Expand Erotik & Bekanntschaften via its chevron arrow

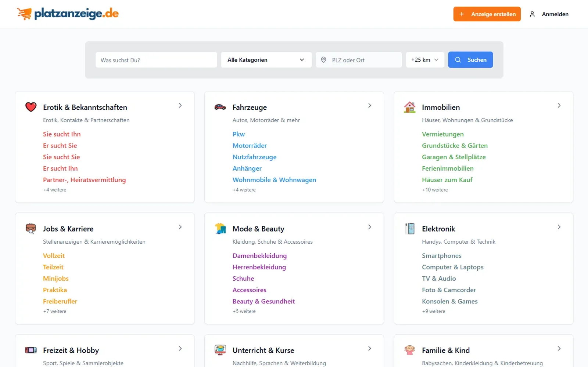click(180, 105)
